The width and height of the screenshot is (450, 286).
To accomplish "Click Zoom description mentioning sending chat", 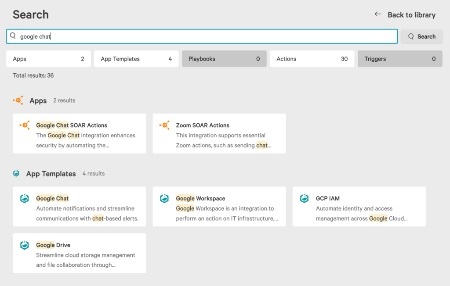I will 224,140.
